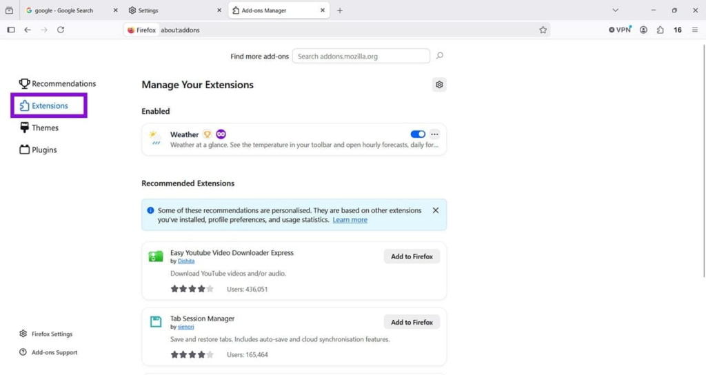Screen dimensions: 706x375
Task: Bookmark this page with the star icon
Action: point(543,30)
